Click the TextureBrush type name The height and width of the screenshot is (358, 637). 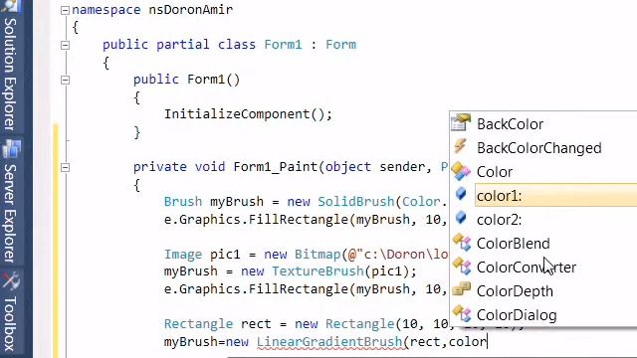[318, 271]
